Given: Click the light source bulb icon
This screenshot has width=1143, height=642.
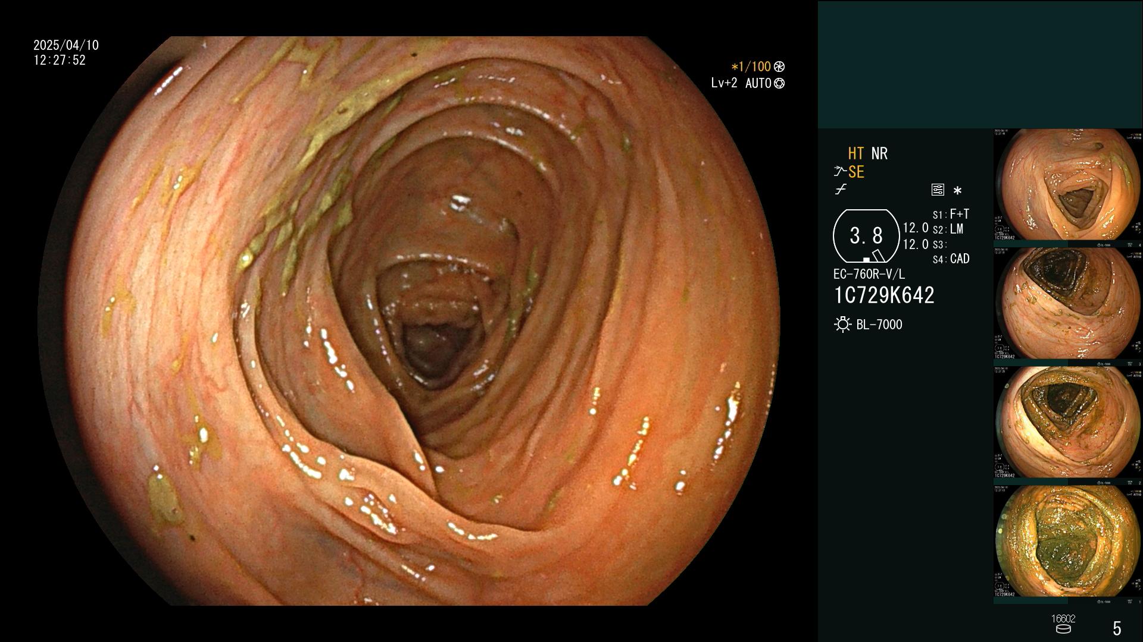Looking at the screenshot, I should coord(842,325).
